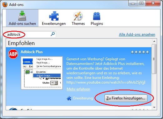The width and height of the screenshot is (163, 119).
Task: Click the blue Erweiterung puzzle icon
Action: (x=69, y=98)
